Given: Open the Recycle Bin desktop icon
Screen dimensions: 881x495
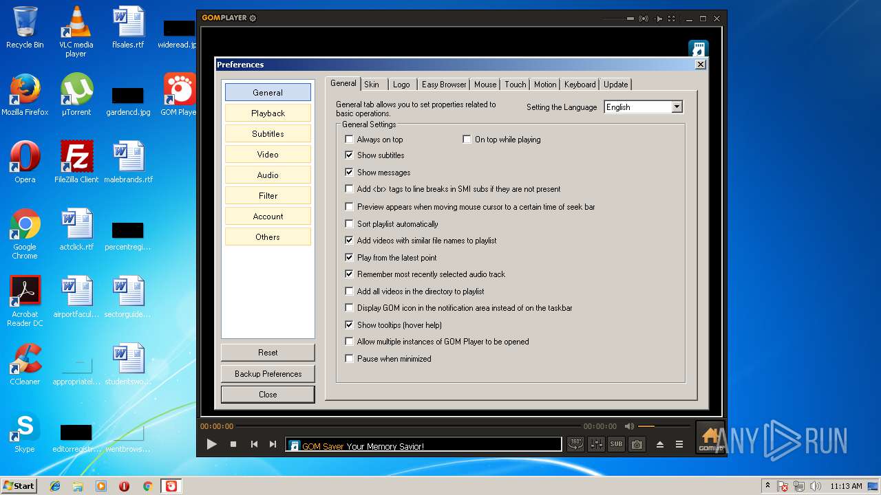Looking at the screenshot, I should (x=25, y=28).
